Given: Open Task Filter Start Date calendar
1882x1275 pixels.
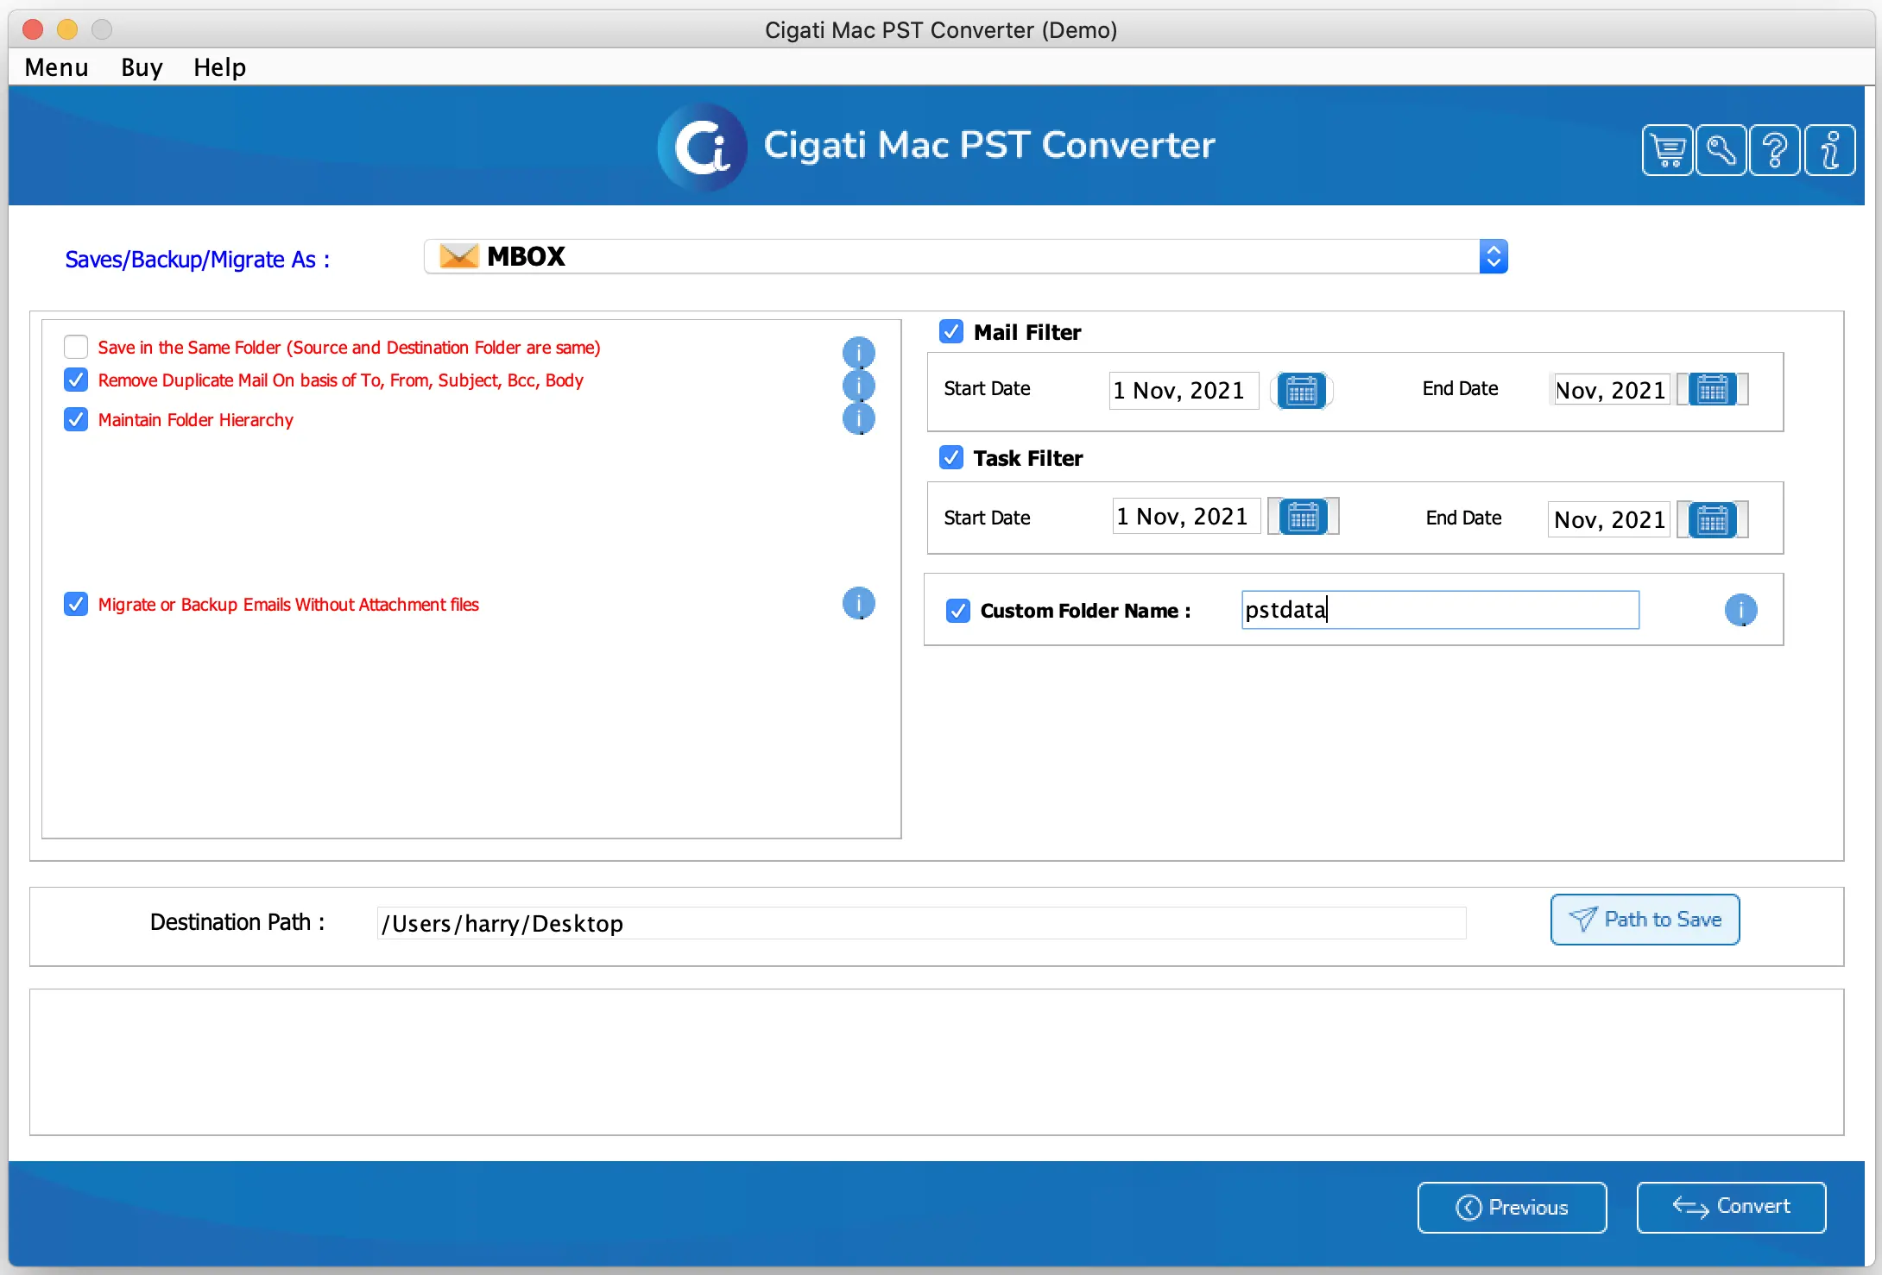Looking at the screenshot, I should click(1303, 517).
